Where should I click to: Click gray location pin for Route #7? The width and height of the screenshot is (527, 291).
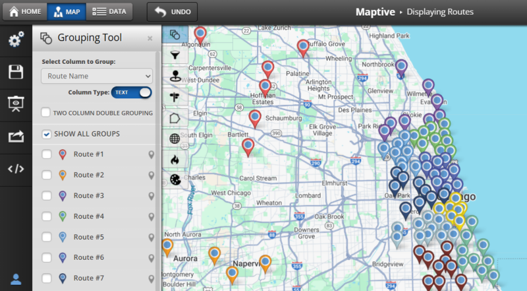point(152,278)
